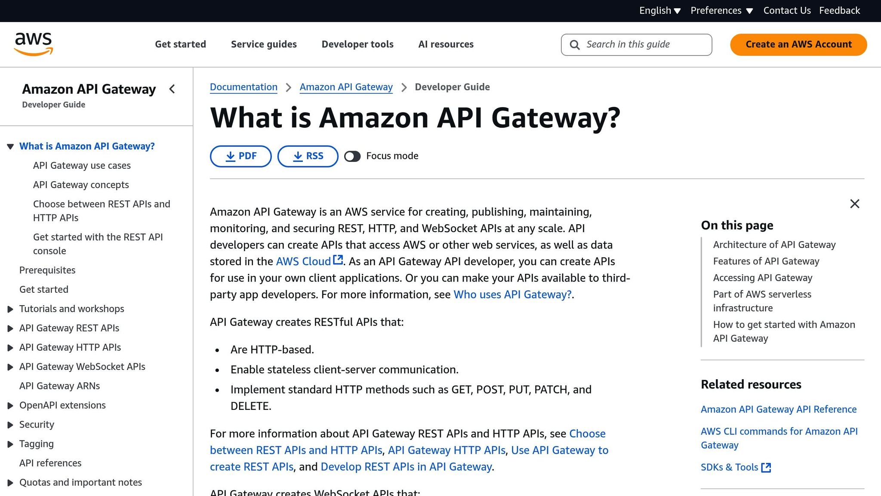
Task: Open API Gateway concepts page
Action: coord(81,185)
